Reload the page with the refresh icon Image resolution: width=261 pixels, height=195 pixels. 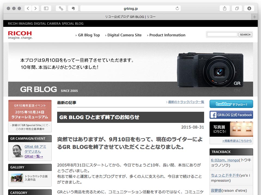click(177, 8)
